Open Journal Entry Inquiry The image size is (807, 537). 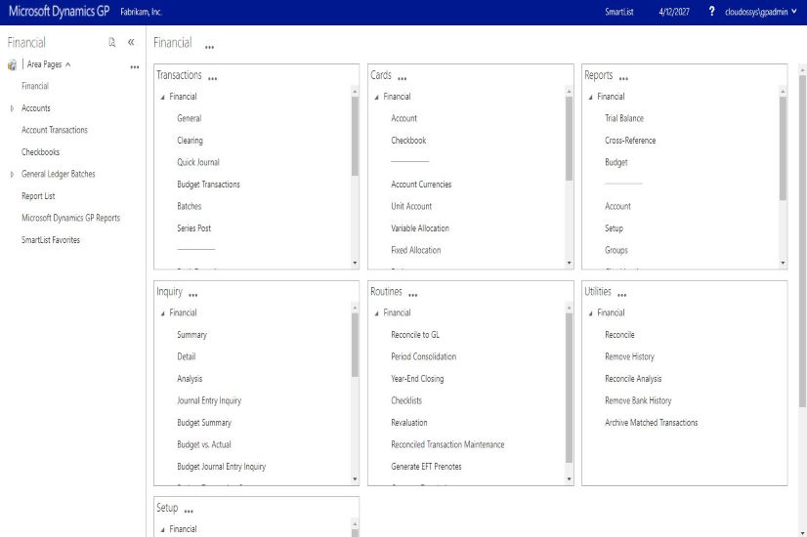209,400
